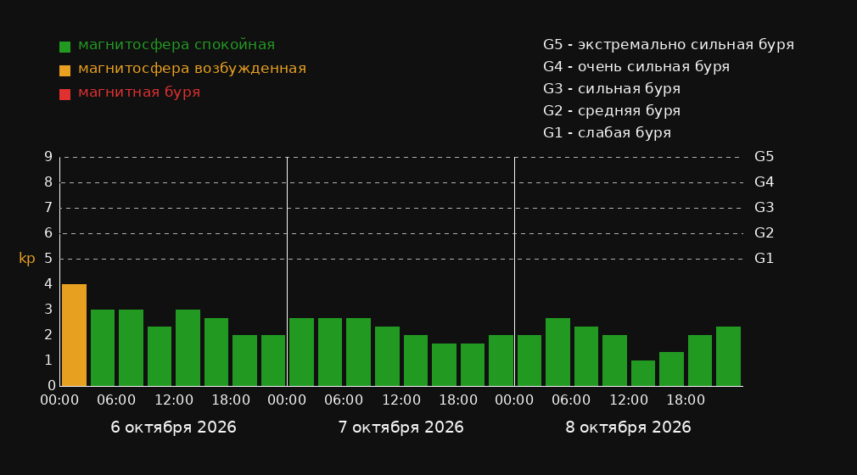857x475 pixels.
Task: Click the 'G4 - очень сильная буря' description text
Action: pyautogui.click(x=636, y=67)
